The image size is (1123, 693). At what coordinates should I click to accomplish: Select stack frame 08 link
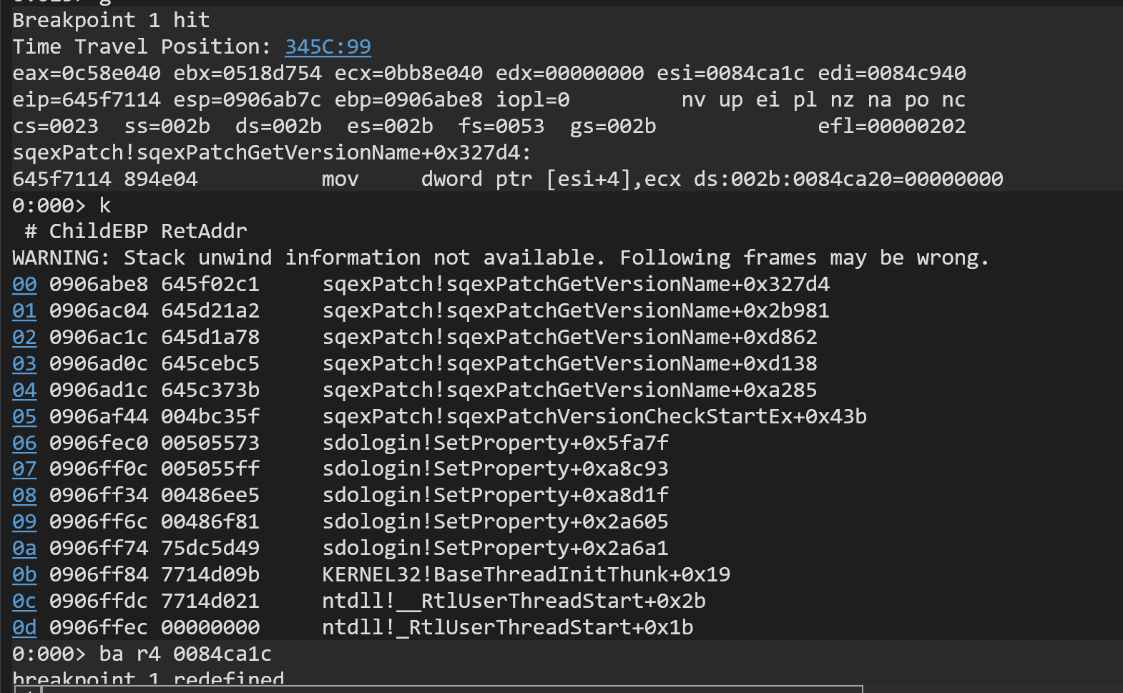(24, 496)
